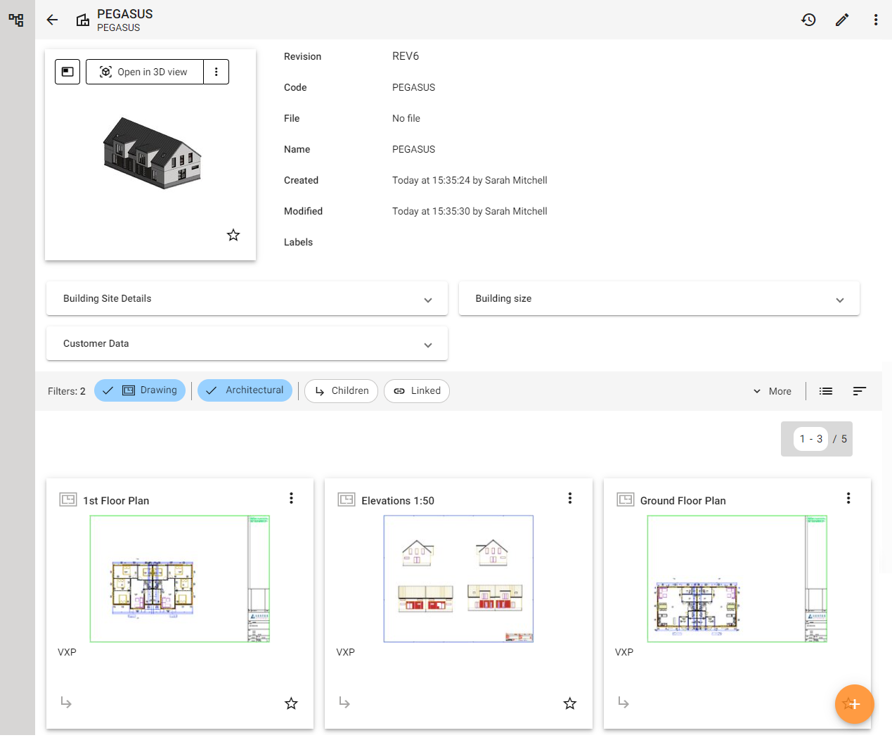Image resolution: width=892 pixels, height=740 pixels.
Task: Open the hierarchy tree icon in sidebar
Action: tap(16, 20)
